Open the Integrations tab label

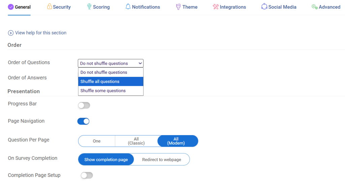tap(233, 7)
